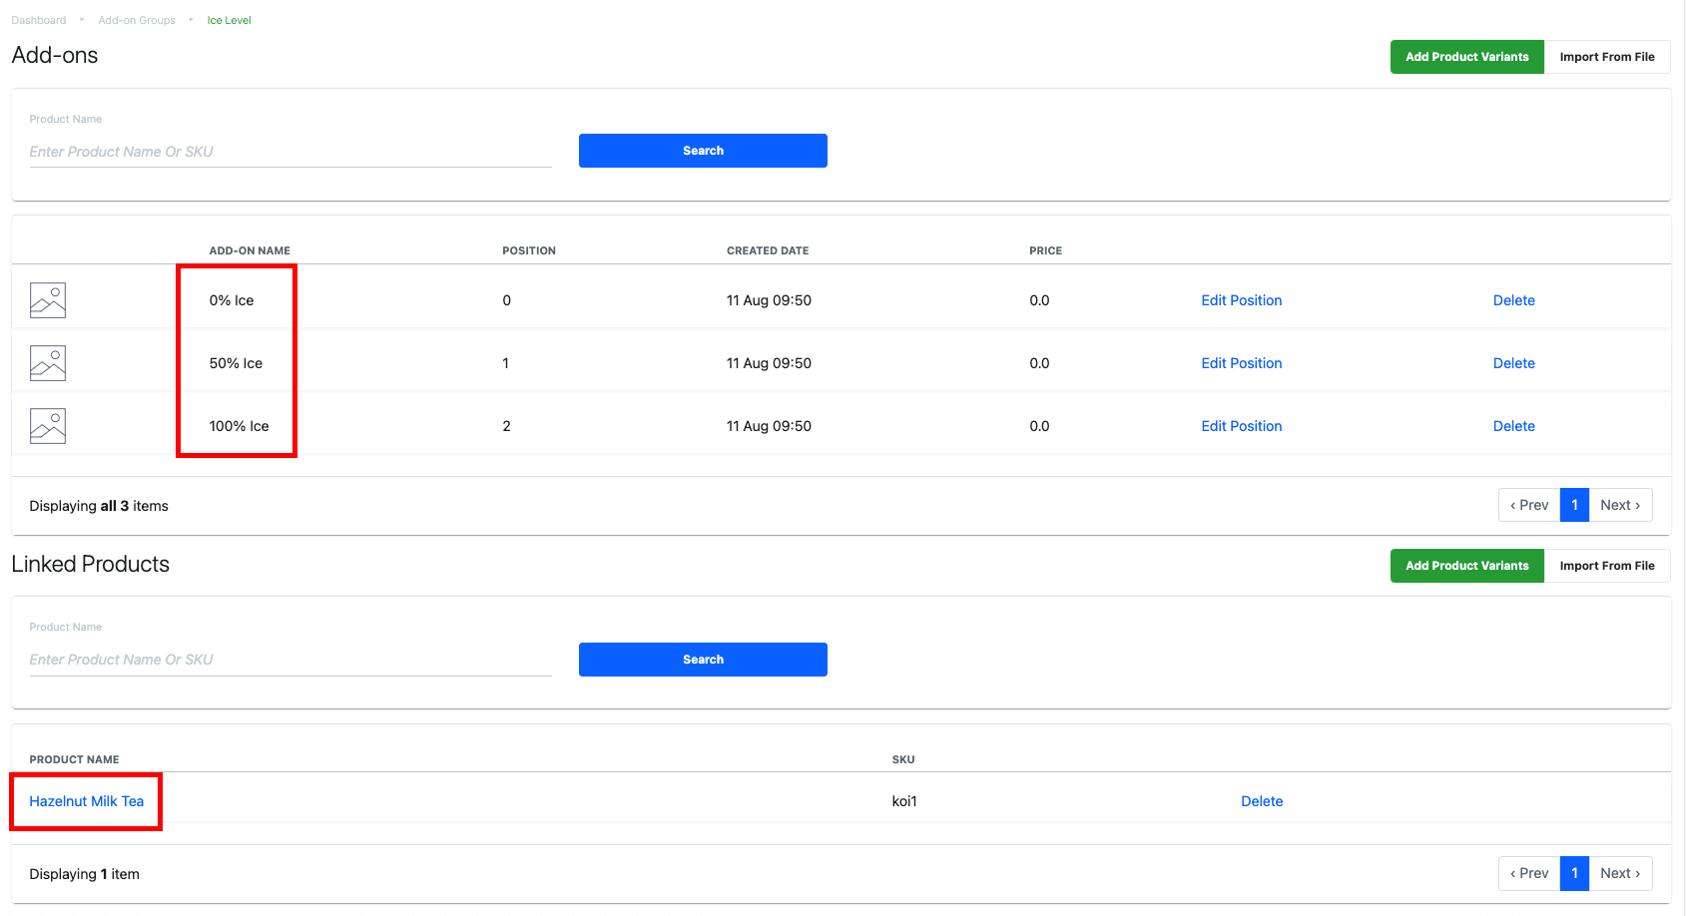Click the PRICE column header
This screenshot has width=1686, height=916.
point(1046,250)
